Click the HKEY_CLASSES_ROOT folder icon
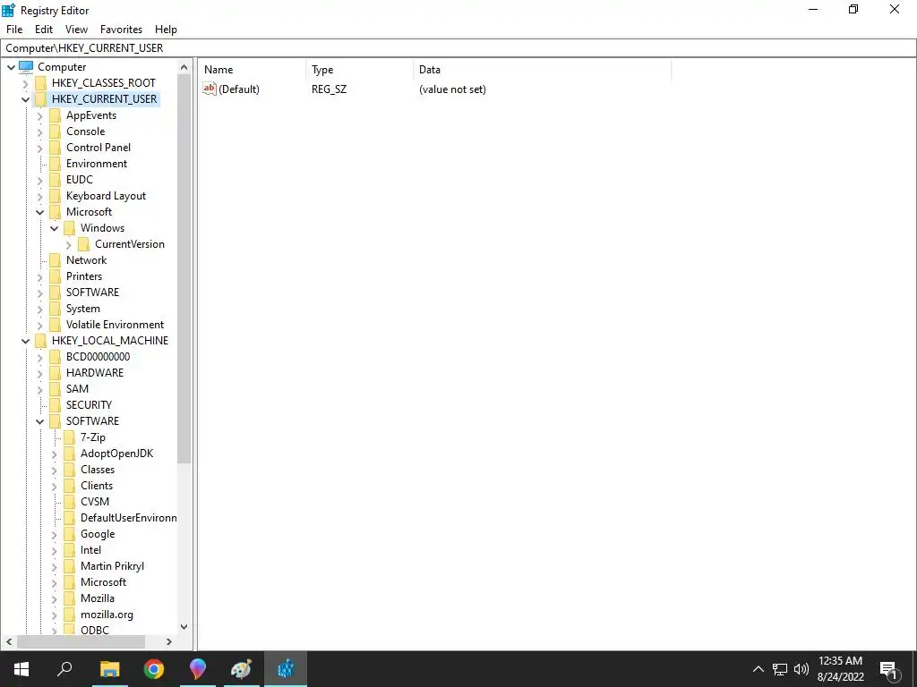The height and width of the screenshot is (687, 917). tap(41, 83)
